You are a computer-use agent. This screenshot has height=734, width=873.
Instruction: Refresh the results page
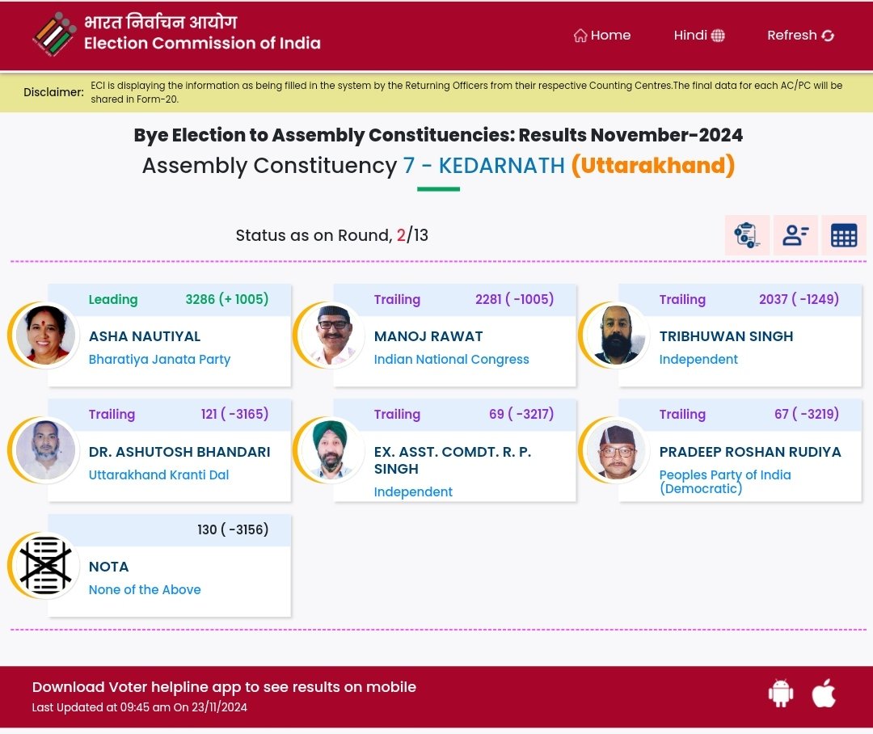(800, 36)
